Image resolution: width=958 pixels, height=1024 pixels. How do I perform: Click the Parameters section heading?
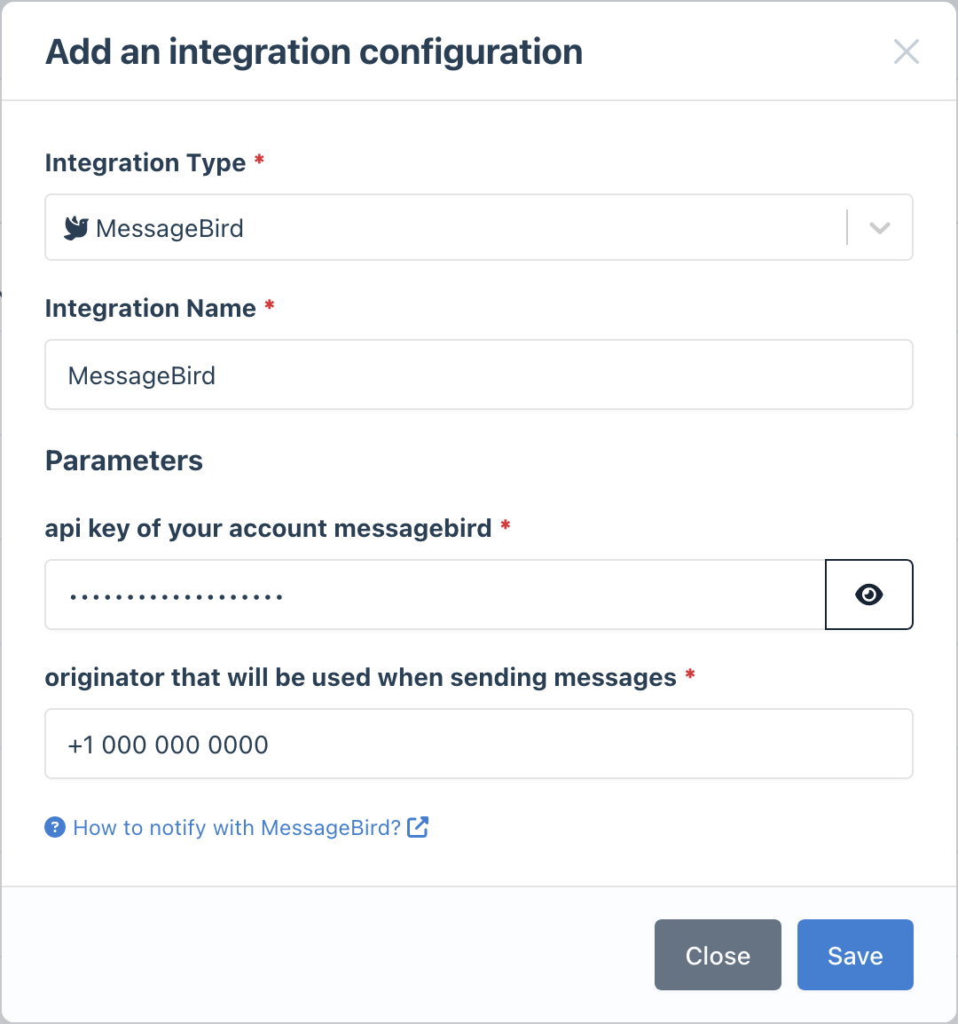pos(123,461)
